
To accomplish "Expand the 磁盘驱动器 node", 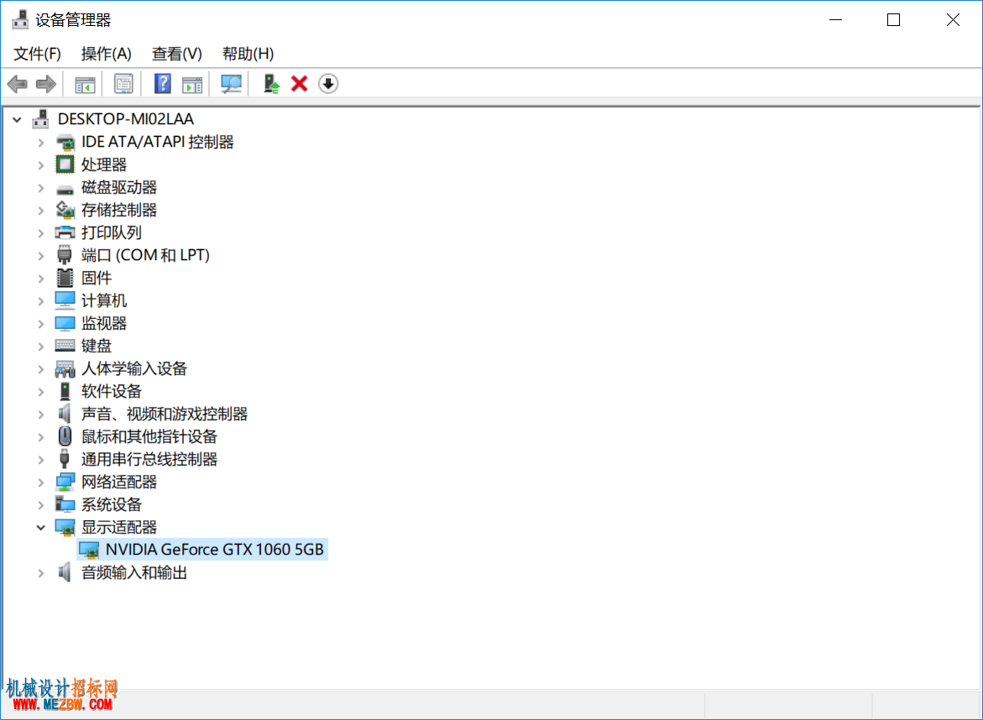I will click(x=41, y=187).
